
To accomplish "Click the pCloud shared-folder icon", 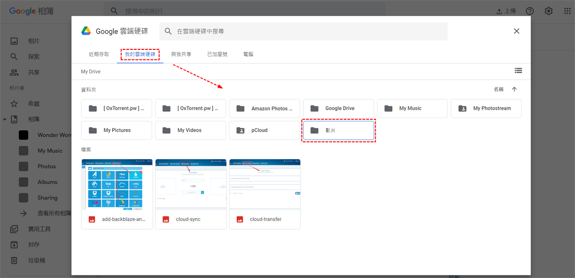I will pos(241,130).
